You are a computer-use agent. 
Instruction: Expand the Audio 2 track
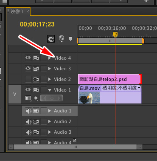50,121
